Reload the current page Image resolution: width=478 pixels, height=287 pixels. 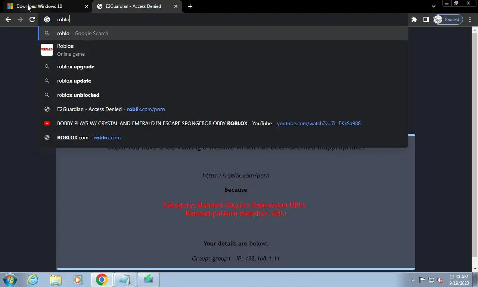click(x=32, y=19)
